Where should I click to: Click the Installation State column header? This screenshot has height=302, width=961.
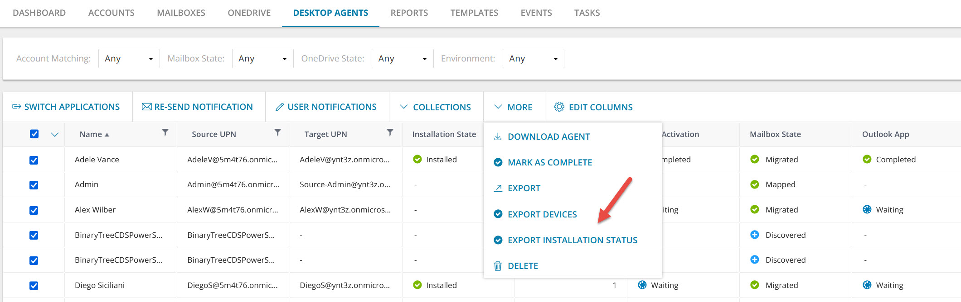[x=444, y=134]
